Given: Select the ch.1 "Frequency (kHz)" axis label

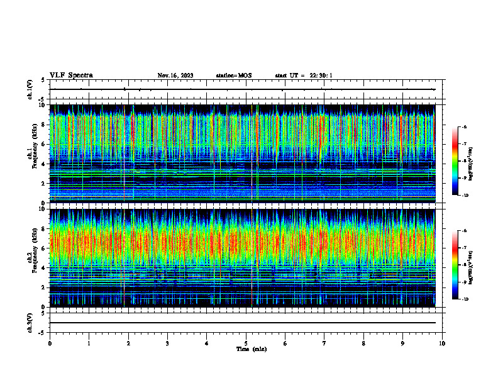Looking at the screenshot, I should 35,147.
